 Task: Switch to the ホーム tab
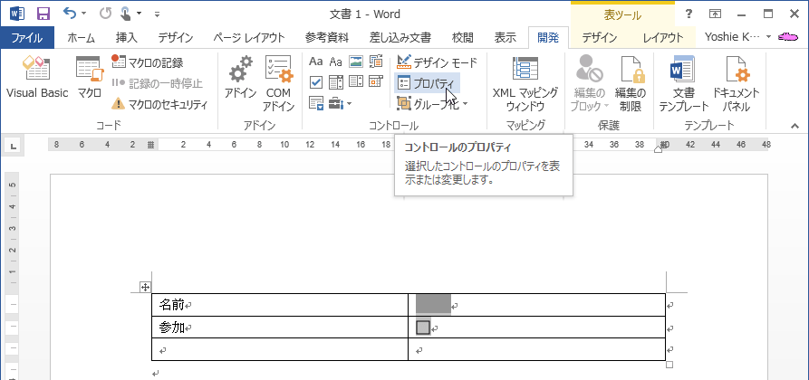81,37
